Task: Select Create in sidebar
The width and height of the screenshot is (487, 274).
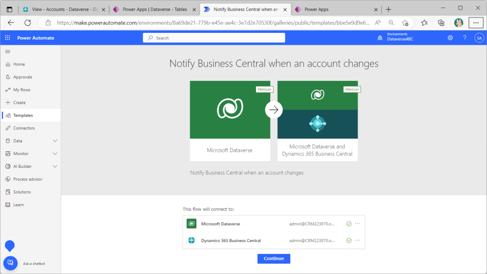Action: pyautogui.click(x=30, y=103)
